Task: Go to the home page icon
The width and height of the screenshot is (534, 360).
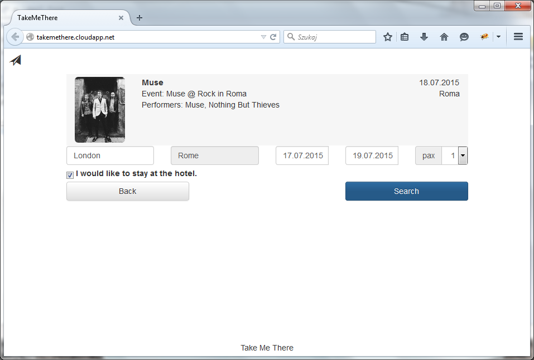Action: 444,37
